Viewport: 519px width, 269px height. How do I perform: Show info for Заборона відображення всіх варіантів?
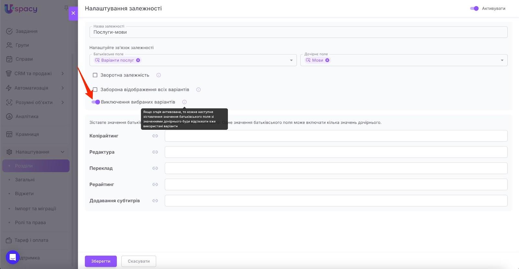(x=199, y=89)
